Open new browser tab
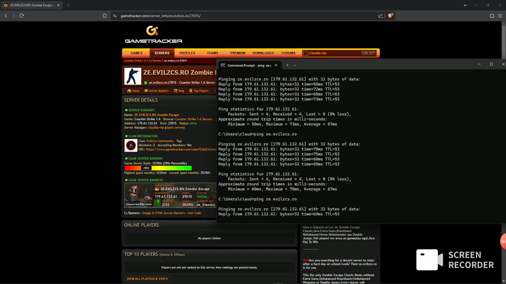The width and height of the screenshot is (506, 284). [68, 5]
